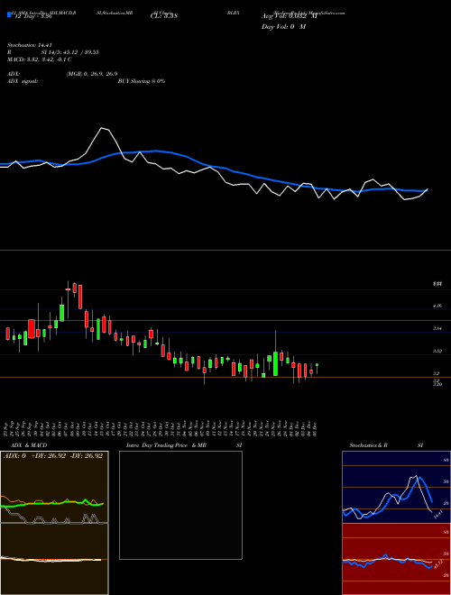Screen dimensions: 451x595
Task: Click the '(MGR) 0, 26.9, 26.9' ADX values
Action: click(x=92, y=74)
